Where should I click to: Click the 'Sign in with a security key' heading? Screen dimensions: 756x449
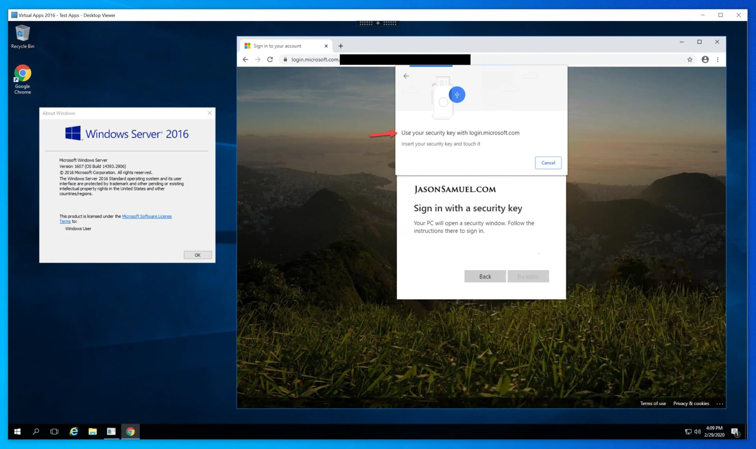pyautogui.click(x=468, y=208)
